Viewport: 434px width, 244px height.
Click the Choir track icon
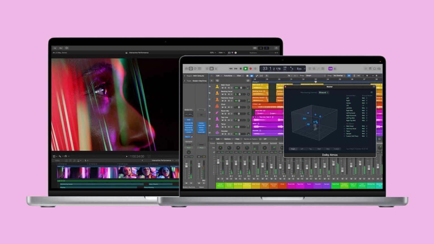click(x=217, y=106)
